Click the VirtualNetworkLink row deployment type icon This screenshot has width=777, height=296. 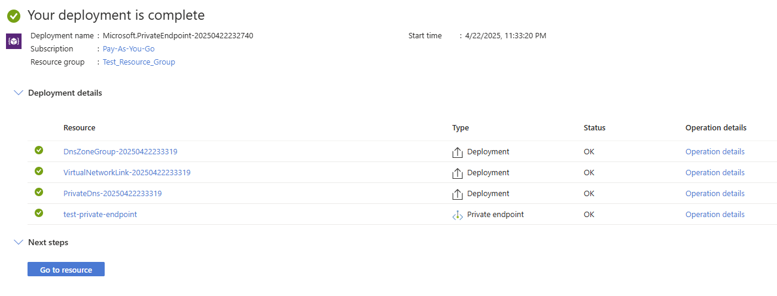pos(458,173)
